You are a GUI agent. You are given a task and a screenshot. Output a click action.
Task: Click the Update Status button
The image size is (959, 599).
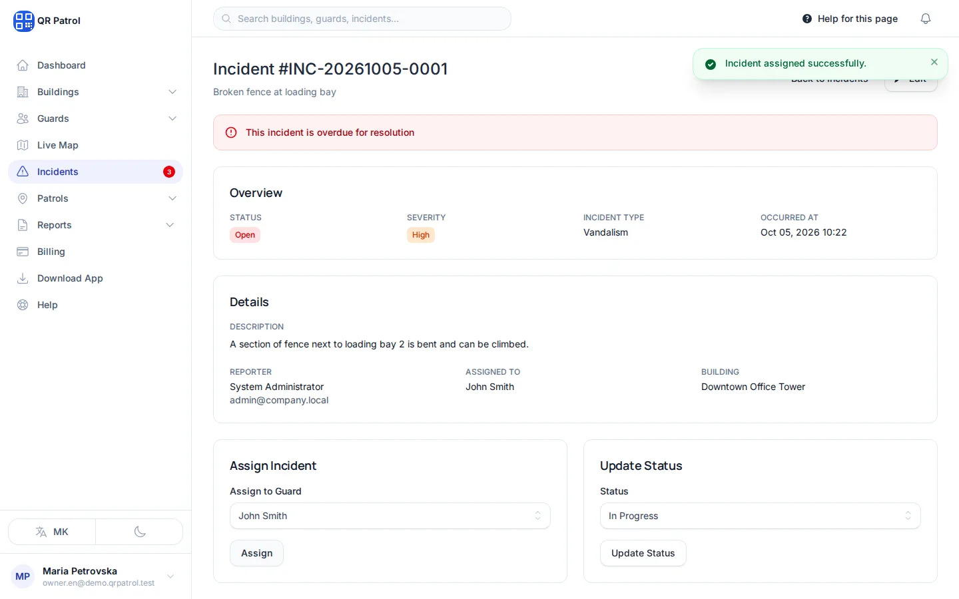click(643, 553)
